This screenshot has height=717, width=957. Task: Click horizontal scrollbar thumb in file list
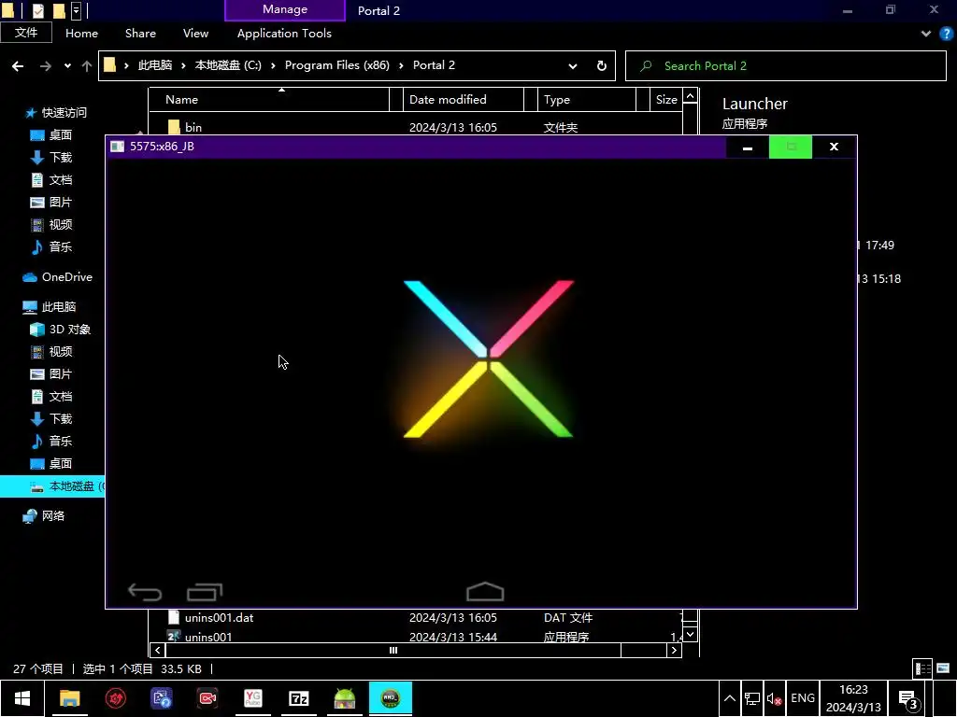pyautogui.click(x=393, y=650)
